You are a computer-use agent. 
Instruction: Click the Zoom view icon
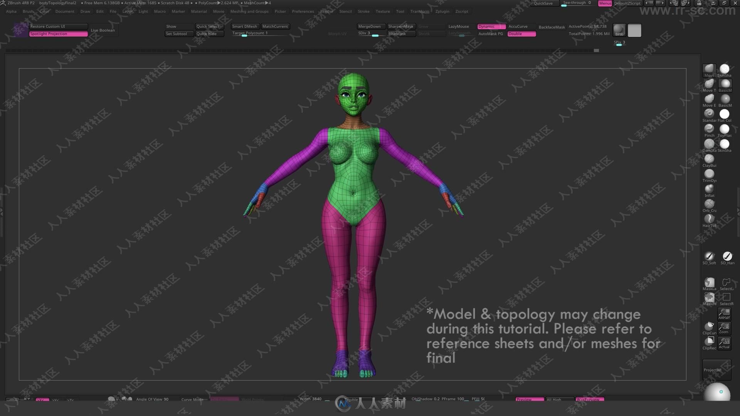point(724,329)
